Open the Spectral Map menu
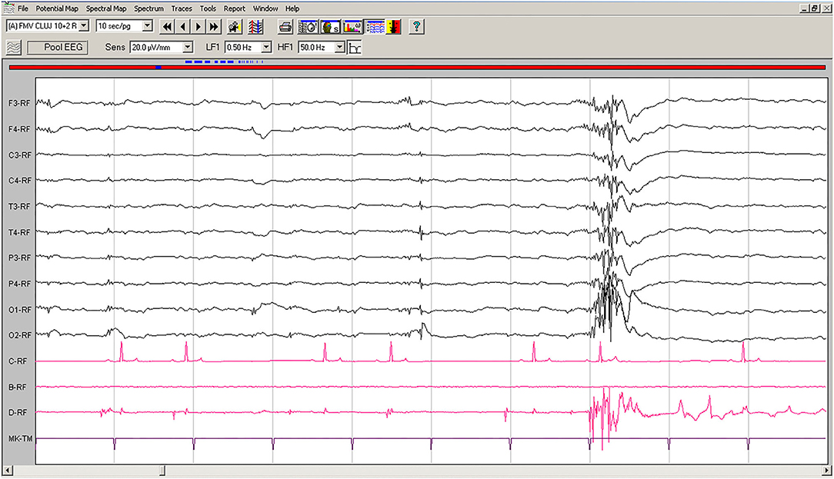This screenshot has width=834, height=479. click(x=106, y=8)
